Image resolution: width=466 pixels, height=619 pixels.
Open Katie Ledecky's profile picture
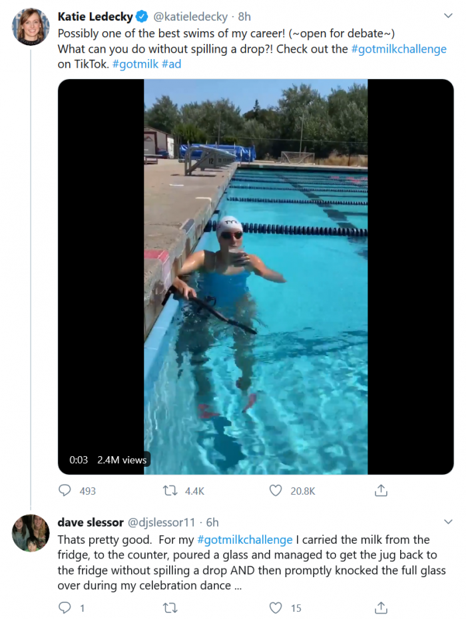(x=31, y=27)
